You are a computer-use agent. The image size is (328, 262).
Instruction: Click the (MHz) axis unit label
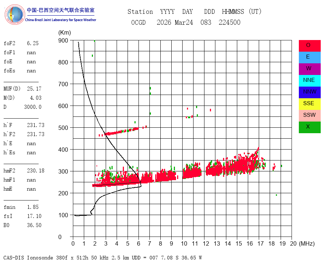point(307,243)
